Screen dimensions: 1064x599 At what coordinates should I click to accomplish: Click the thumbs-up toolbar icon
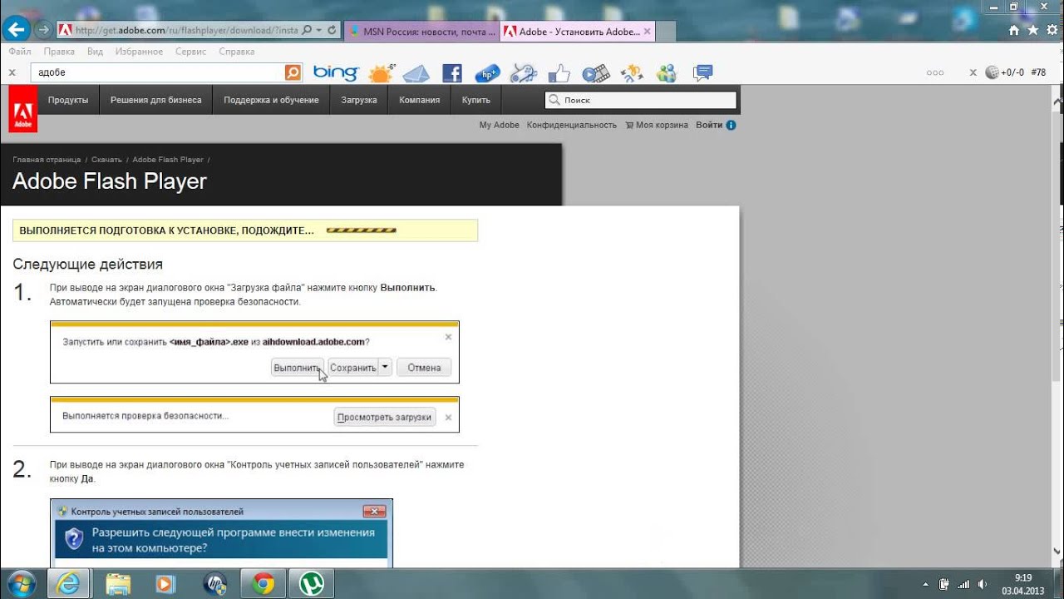pos(559,73)
